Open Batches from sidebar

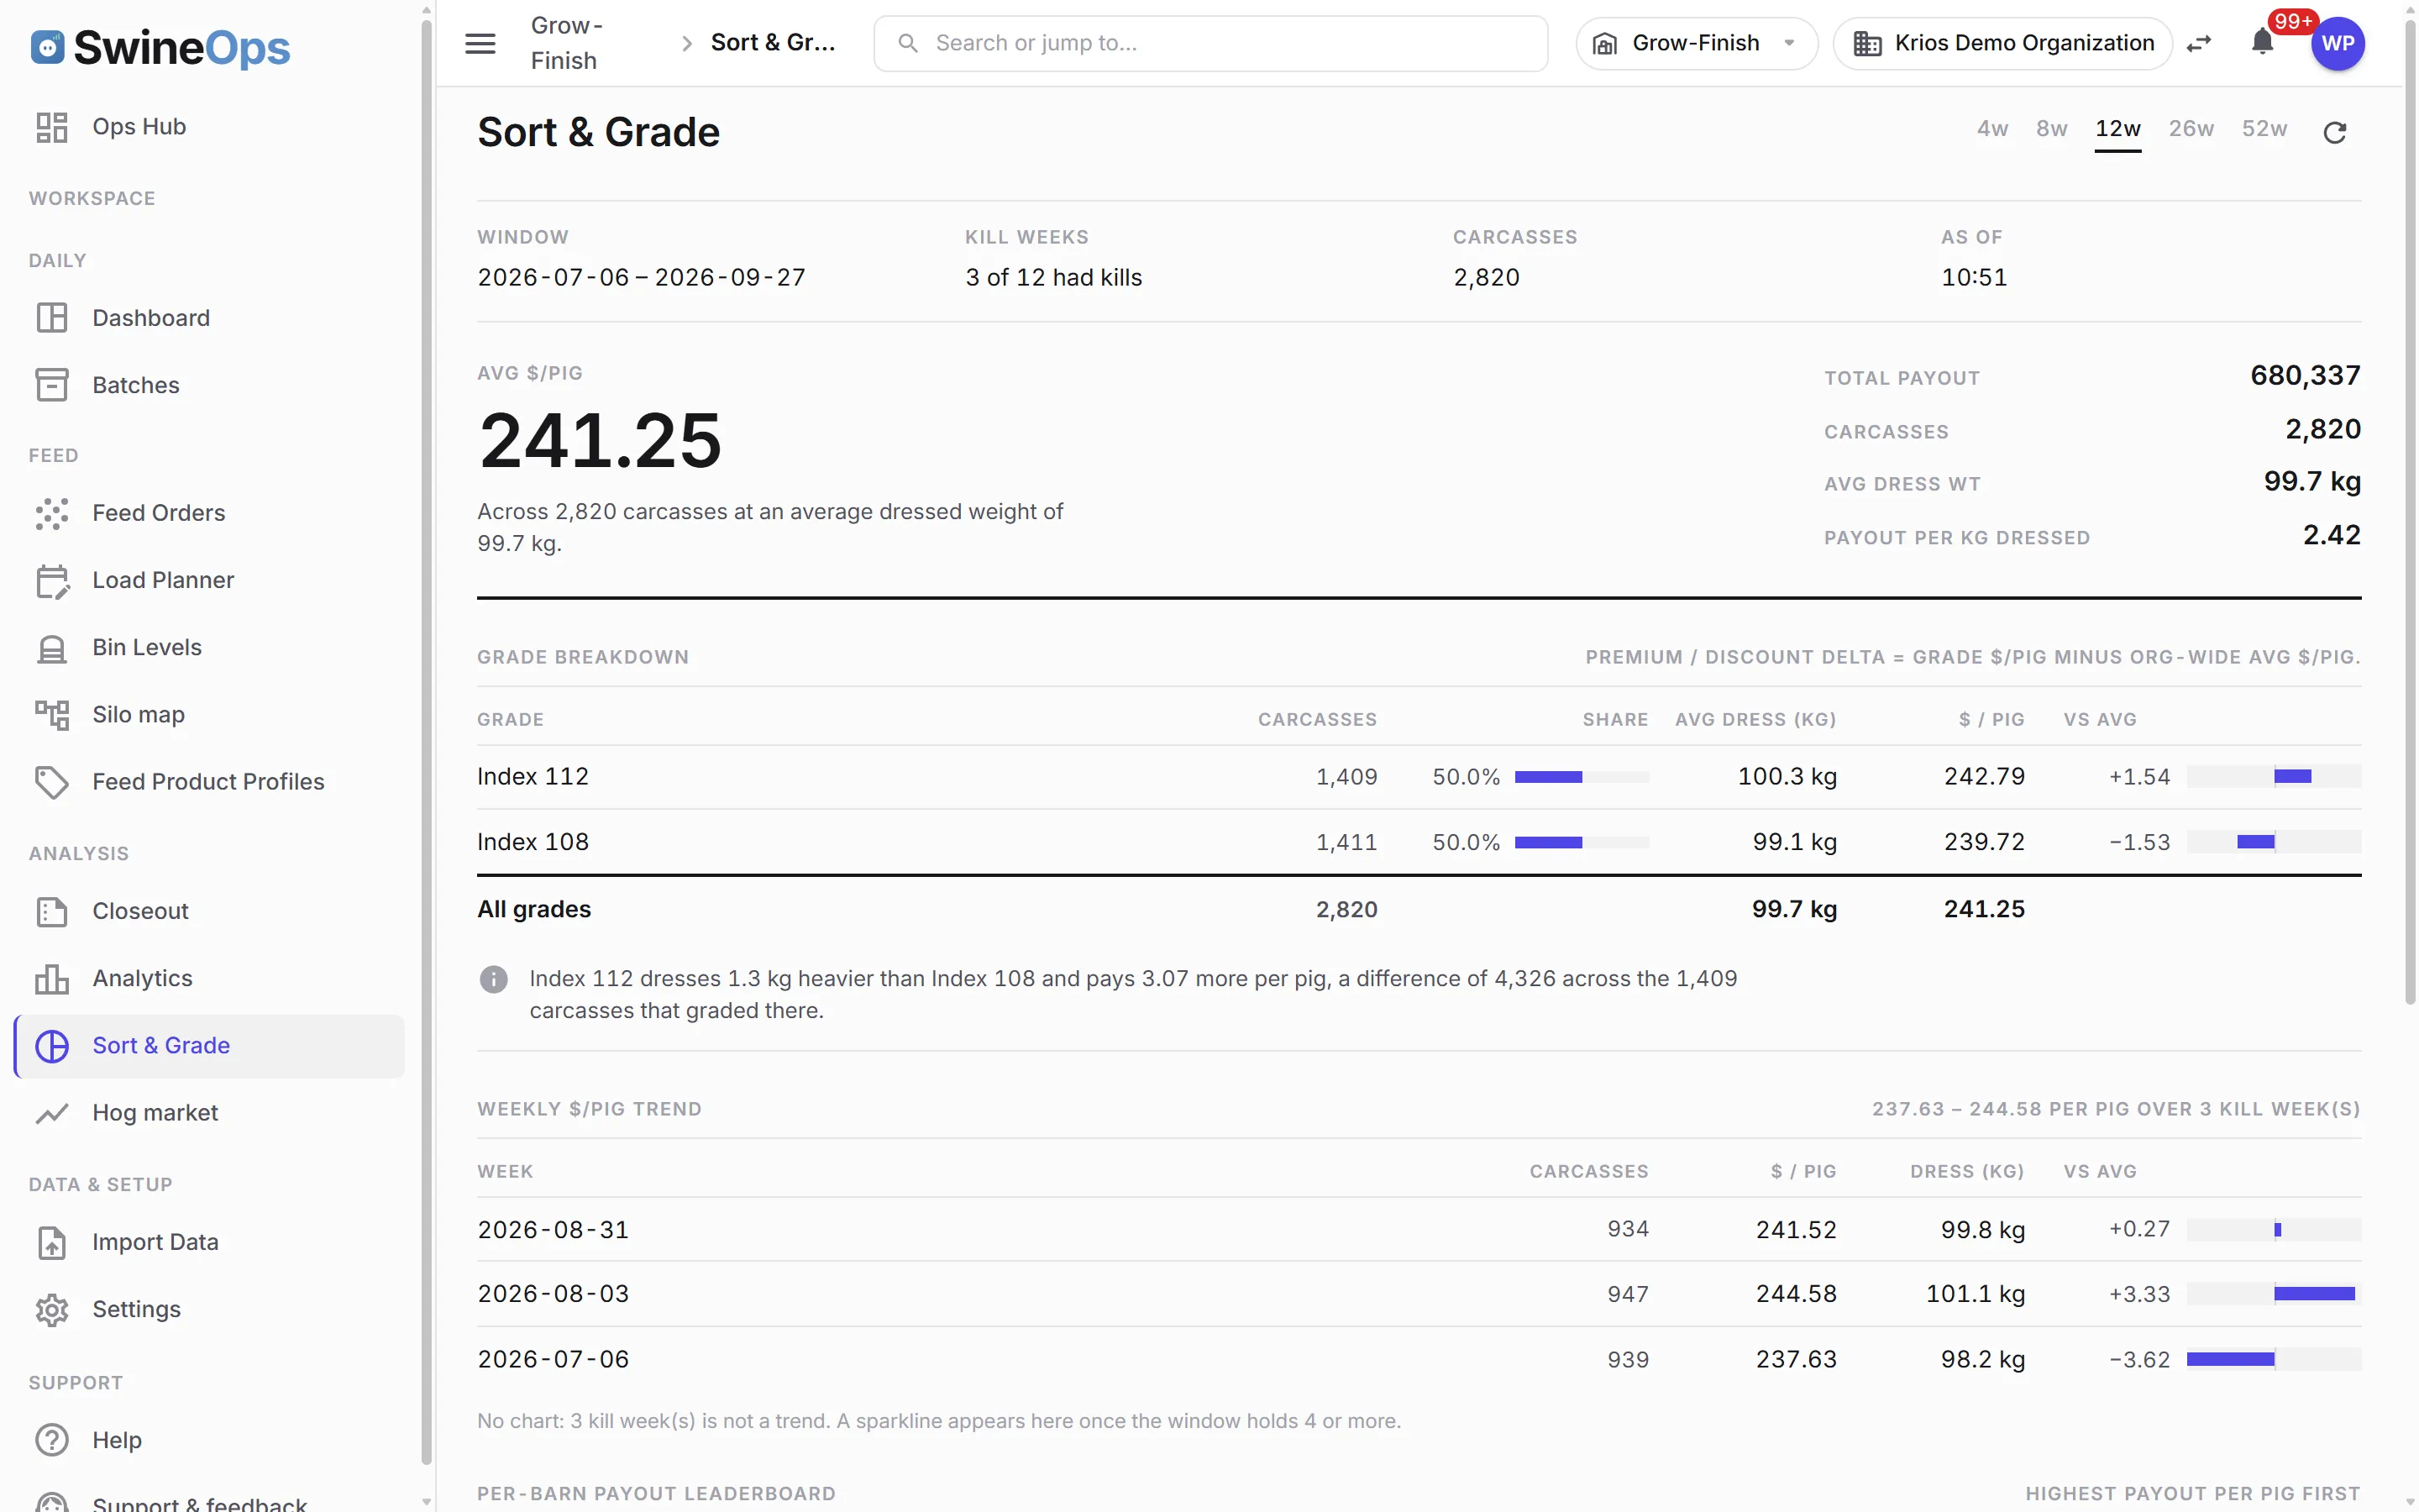(208, 385)
